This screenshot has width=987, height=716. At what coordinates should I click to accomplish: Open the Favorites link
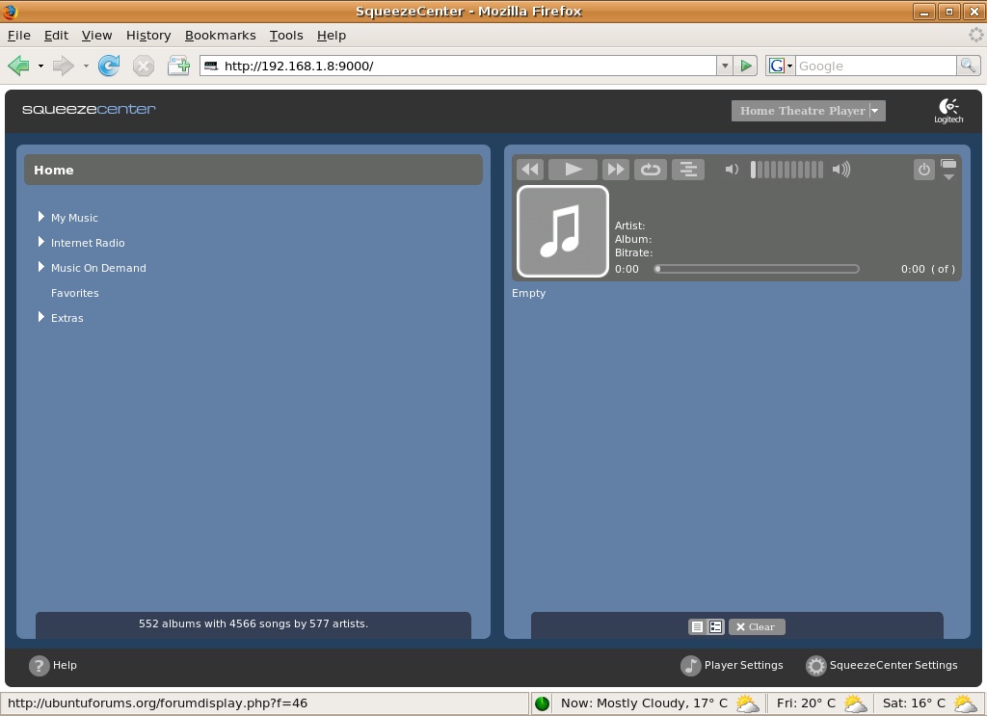(75, 293)
